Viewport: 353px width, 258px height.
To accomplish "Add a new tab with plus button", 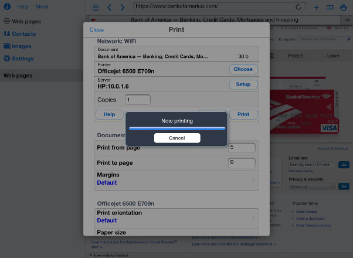I will [x=347, y=20].
